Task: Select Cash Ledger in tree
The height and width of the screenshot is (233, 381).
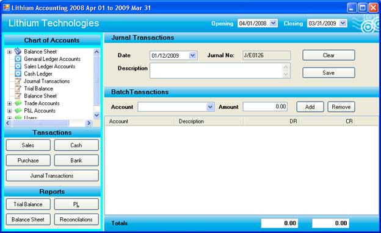Action: click(x=38, y=74)
